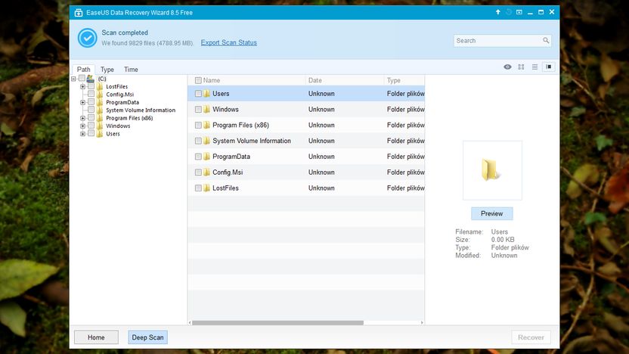This screenshot has width=629, height=354.
Task: Select Config.Msi in the folder tree
Action: pos(120,95)
